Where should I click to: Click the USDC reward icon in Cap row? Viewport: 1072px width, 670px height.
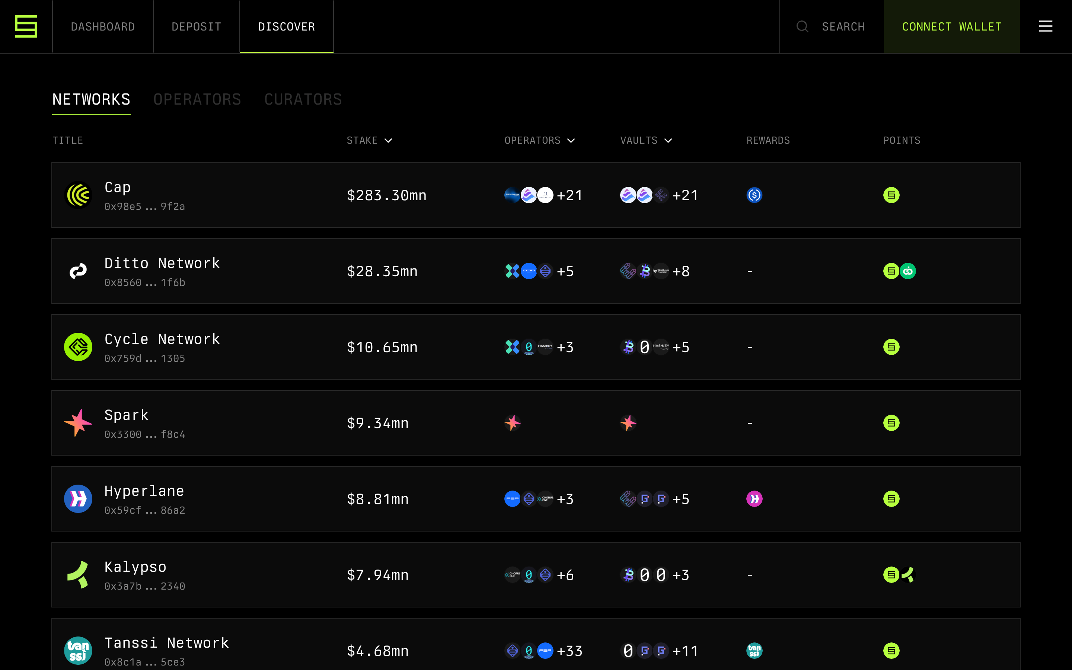pos(754,195)
